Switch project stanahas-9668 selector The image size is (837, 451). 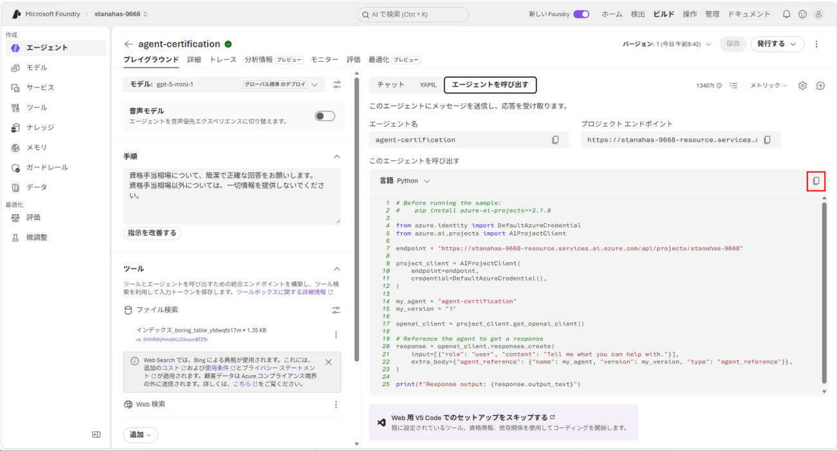(x=121, y=14)
